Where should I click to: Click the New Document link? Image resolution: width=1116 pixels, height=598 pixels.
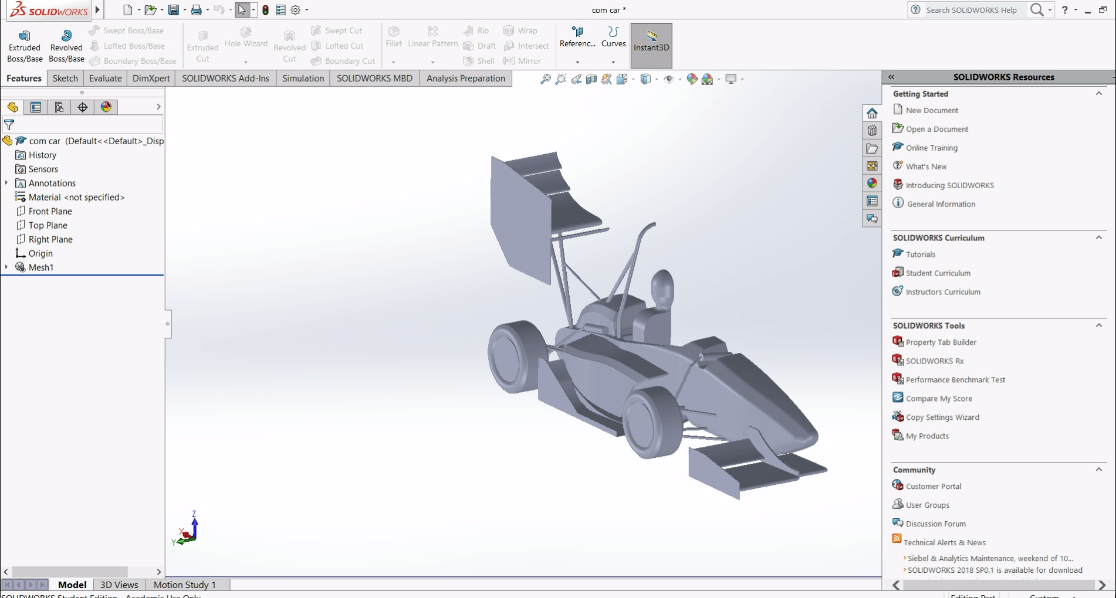pos(932,110)
